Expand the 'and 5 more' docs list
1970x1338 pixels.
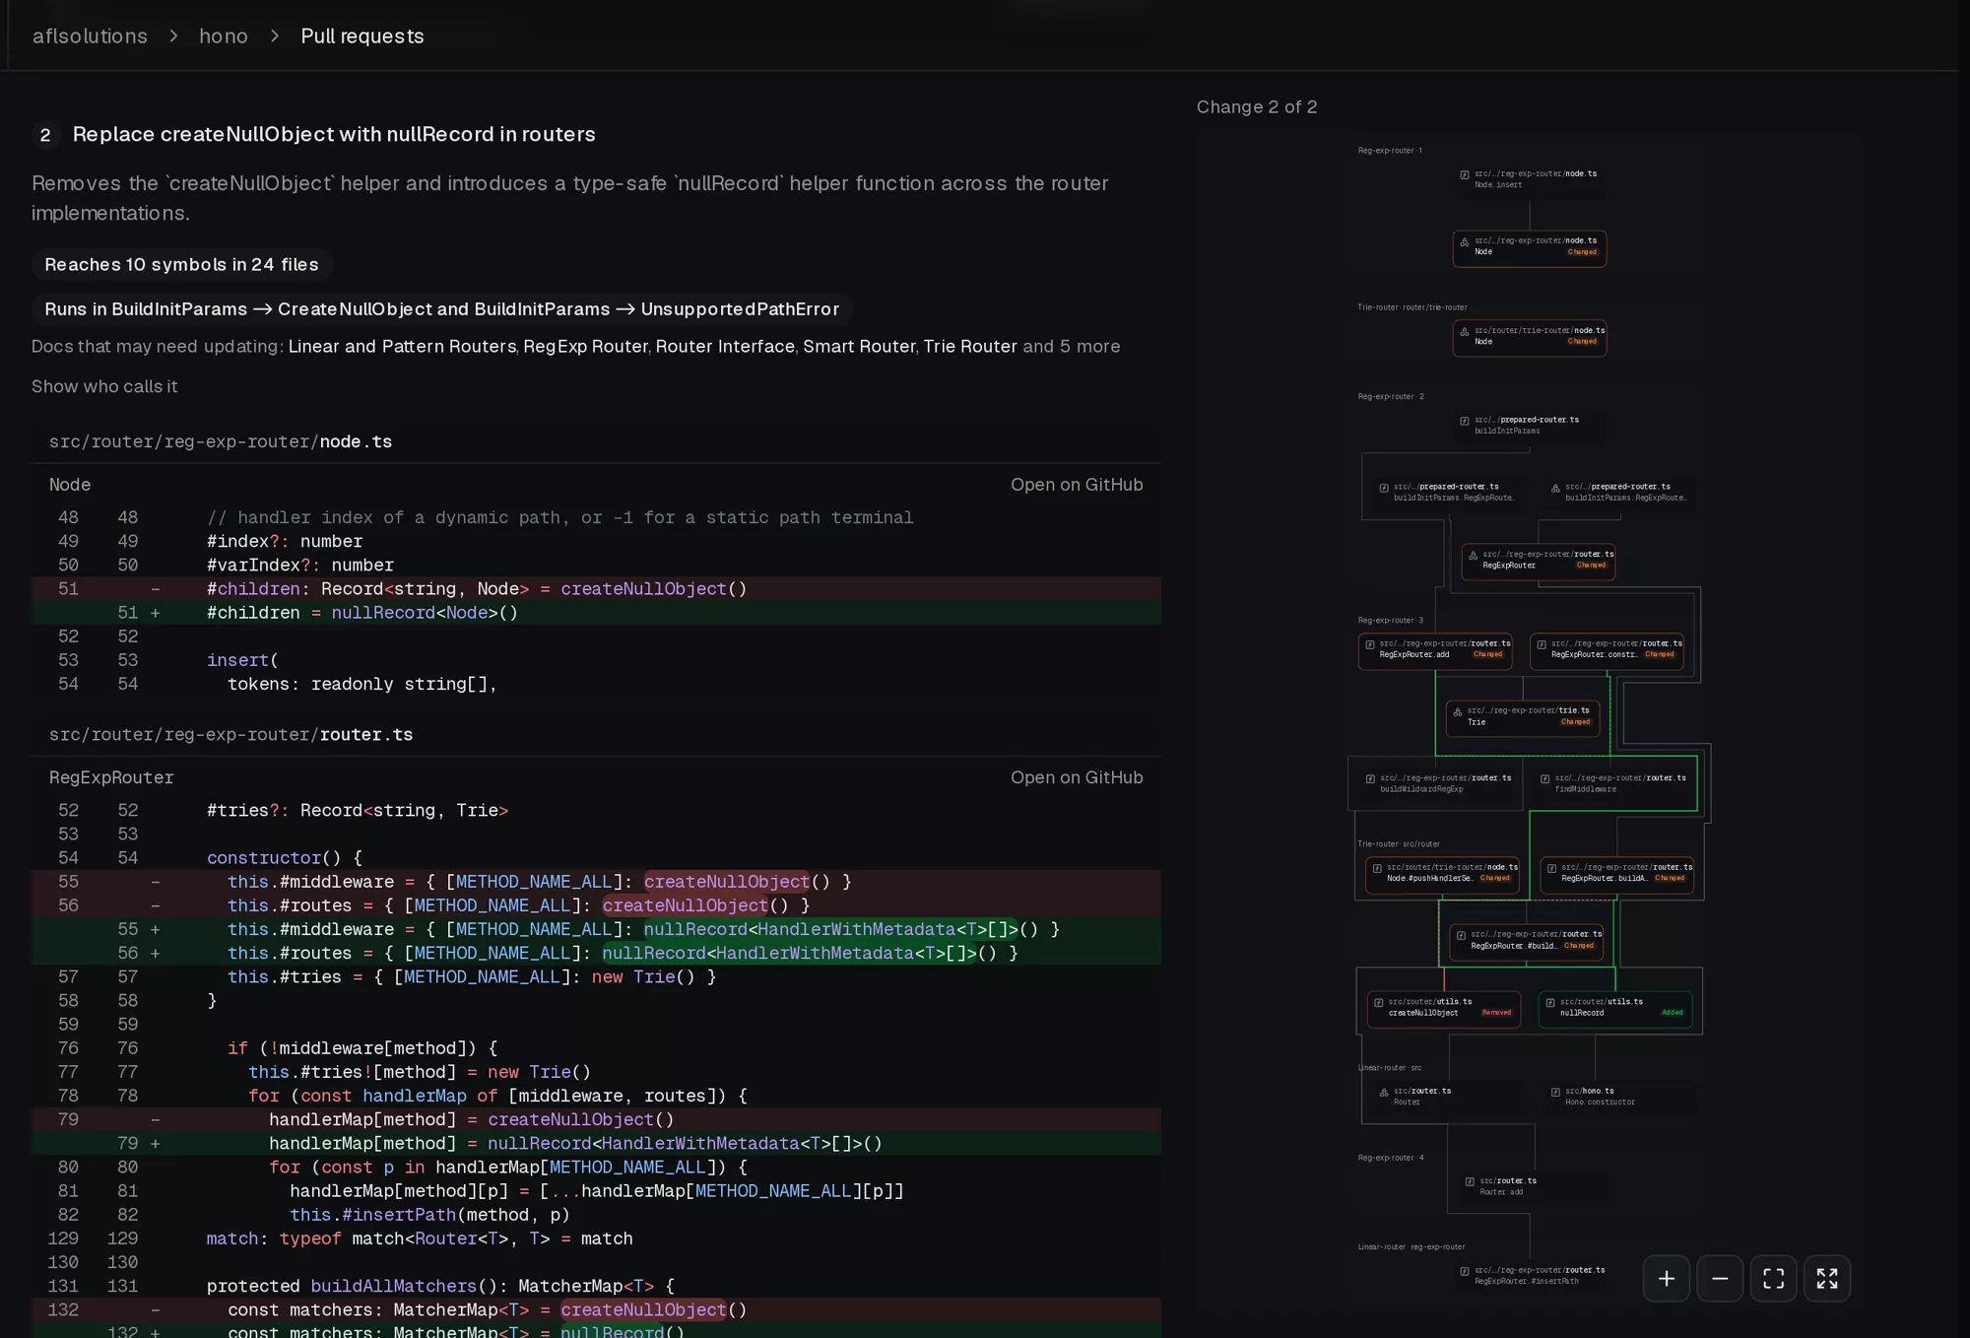point(1072,347)
